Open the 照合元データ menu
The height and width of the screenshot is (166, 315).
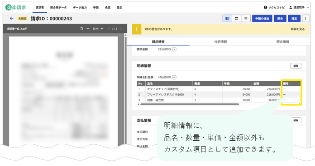point(58,8)
